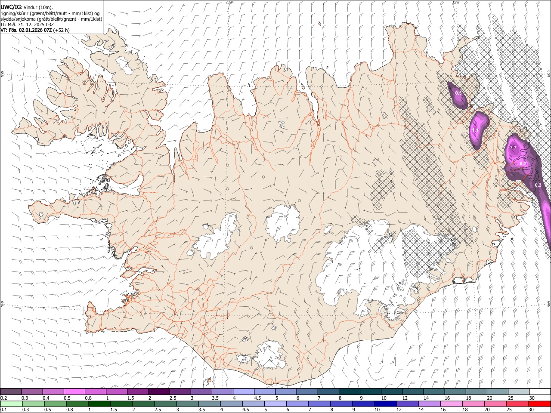Pick the red 25 swatch in lower legend row
This screenshot has height=413, width=551.
point(518,404)
